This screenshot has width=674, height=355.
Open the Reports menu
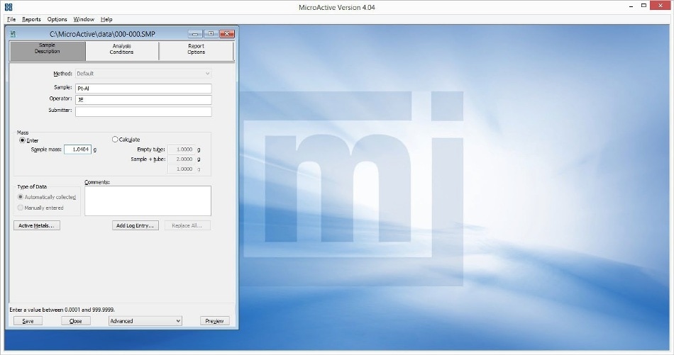point(31,19)
